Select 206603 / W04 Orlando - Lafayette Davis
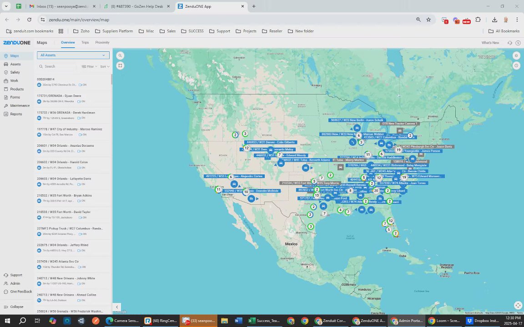 (x=72, y=181)
